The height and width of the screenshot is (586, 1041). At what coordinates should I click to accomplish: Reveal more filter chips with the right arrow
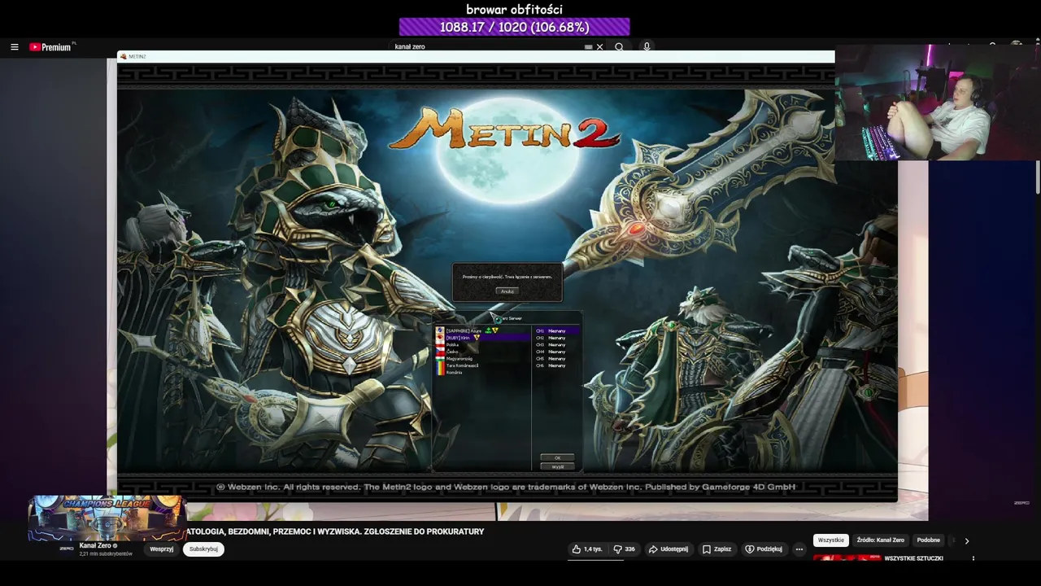[x=966, y=540]
